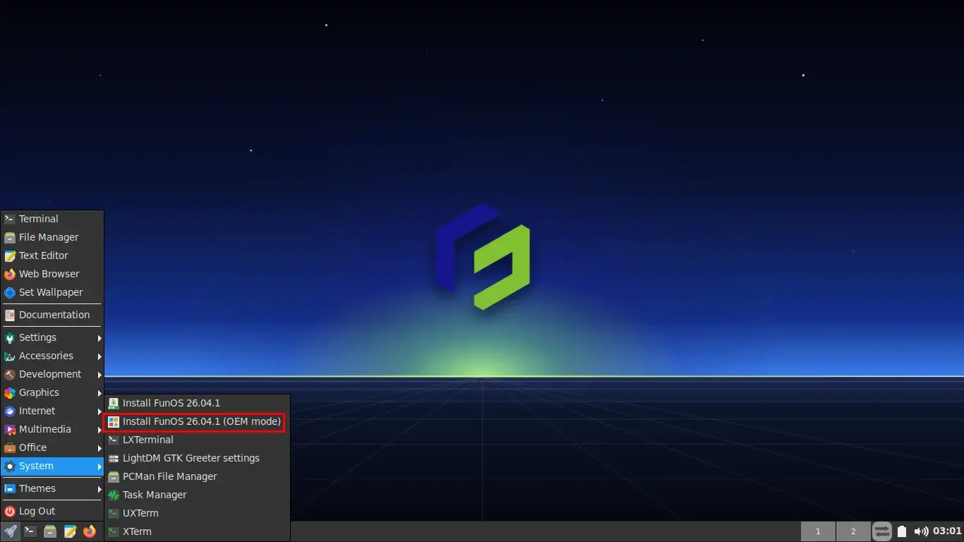The image size is (964, 542).
Task: Launch PCMan File Manager
Action: [197, 476]
